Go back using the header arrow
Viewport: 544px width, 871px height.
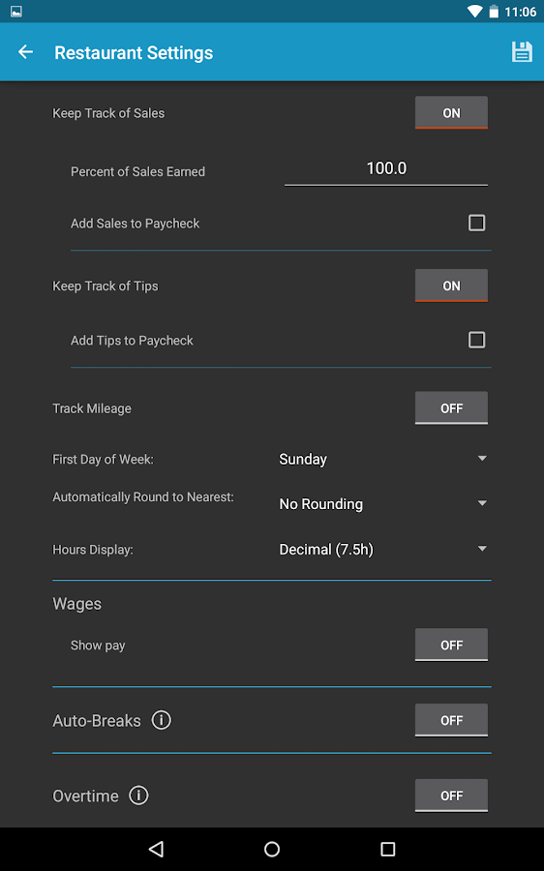(25, 52)
